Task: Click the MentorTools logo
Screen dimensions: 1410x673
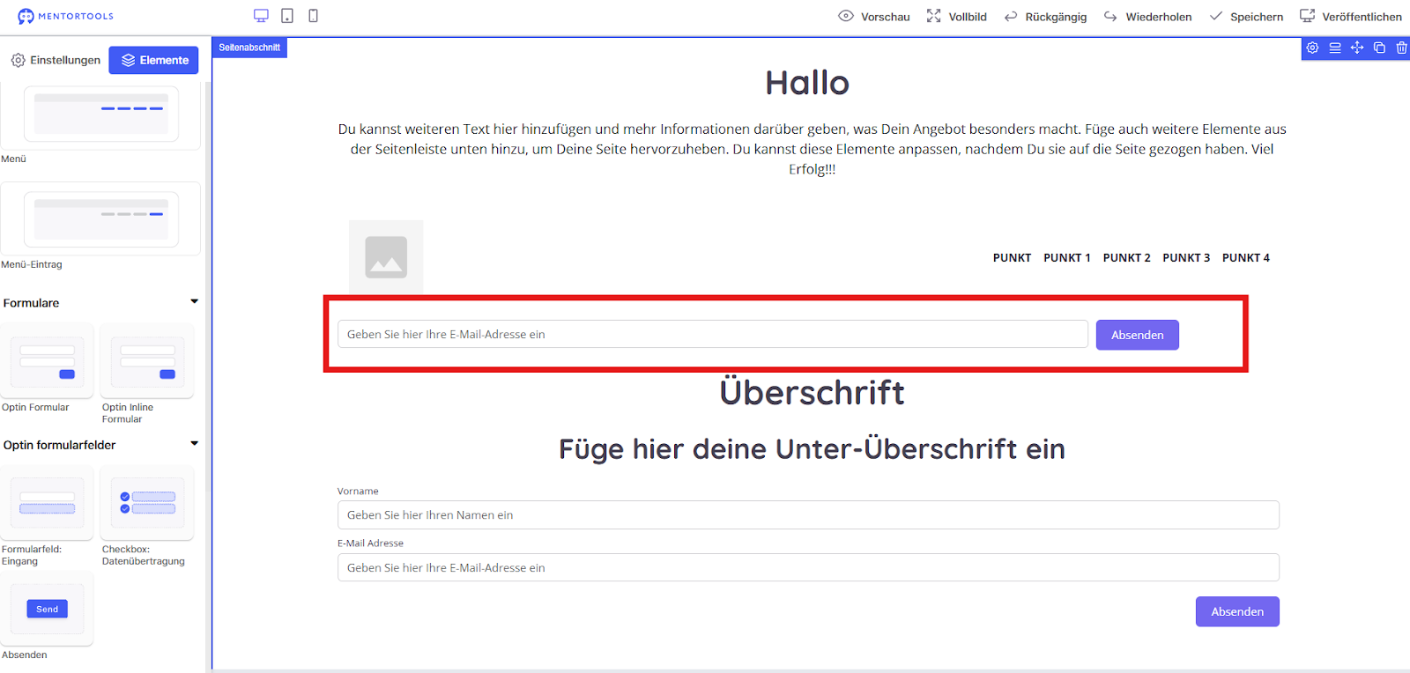Action: [x=66, y=16]
